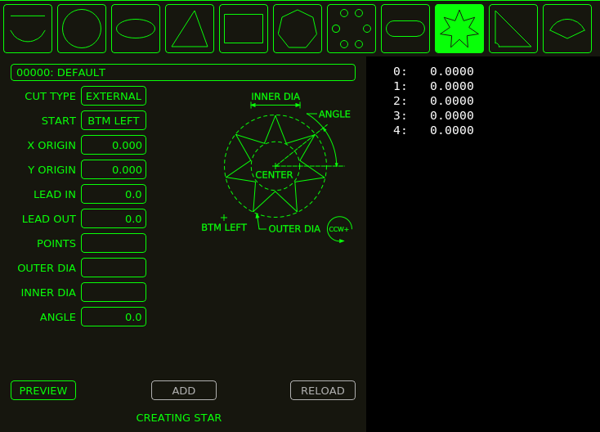The width and height of the screenshot is (600, 432).
Task: Click gcode line '0: 0.0000'
Action: point(433,71)
